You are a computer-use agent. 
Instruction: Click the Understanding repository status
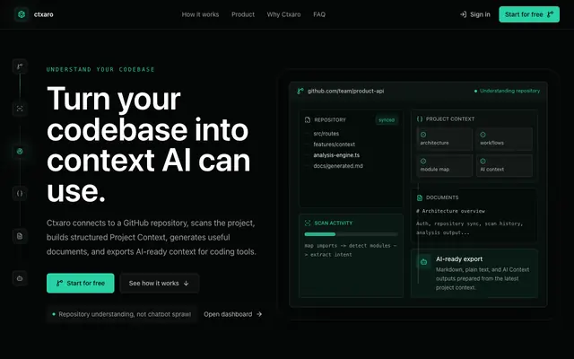(x=507, y=91)
